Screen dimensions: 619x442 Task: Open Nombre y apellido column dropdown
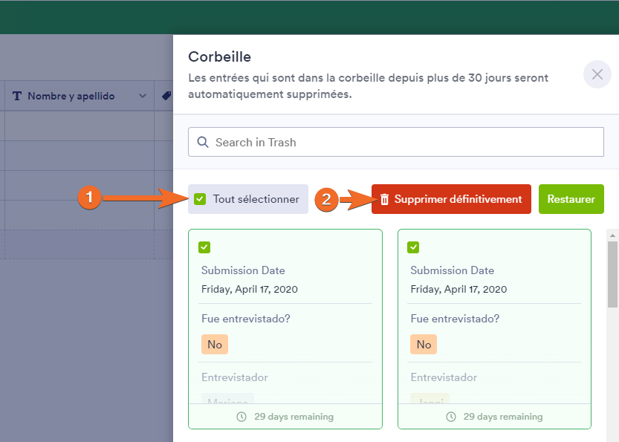click(143, 96)
